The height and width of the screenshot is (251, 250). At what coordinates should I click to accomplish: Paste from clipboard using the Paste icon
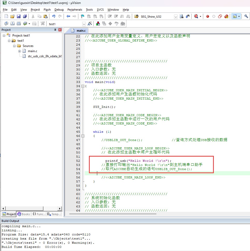tap(46, 16)
